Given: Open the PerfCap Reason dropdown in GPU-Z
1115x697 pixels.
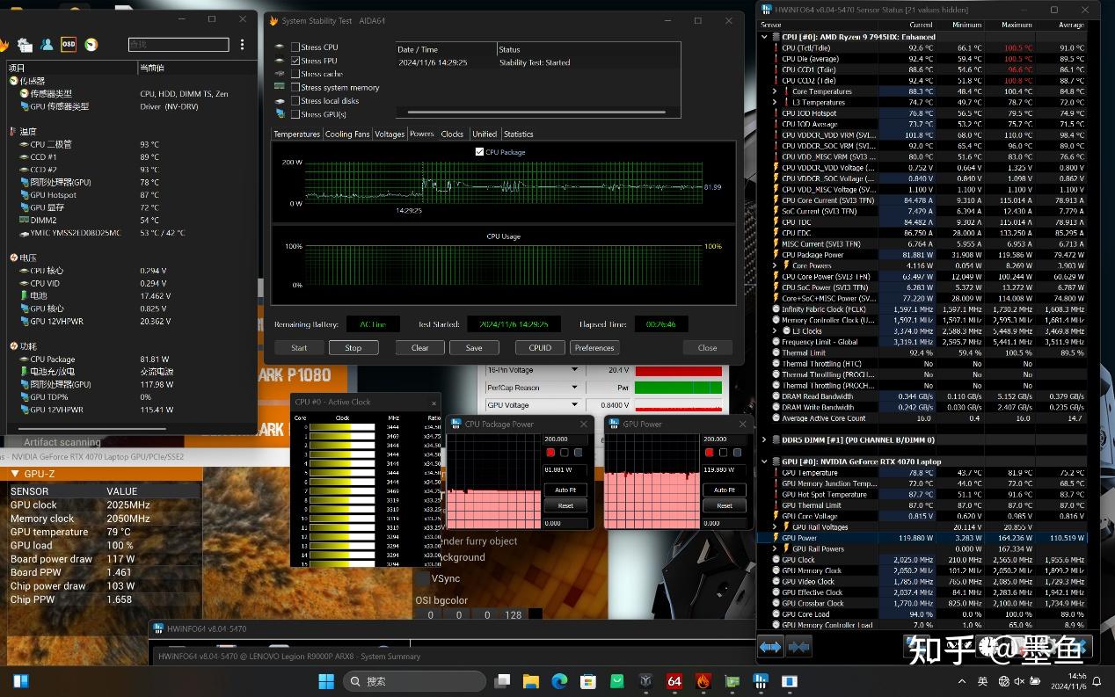Looking at the screenshot, I should [x=575, y=388].
